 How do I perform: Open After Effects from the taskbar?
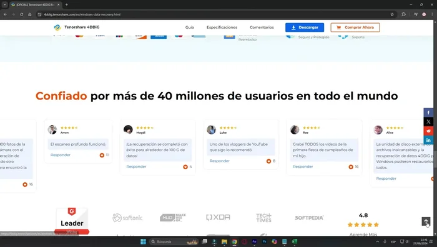255,241
